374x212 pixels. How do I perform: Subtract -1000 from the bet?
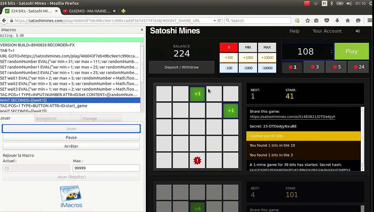248,68
